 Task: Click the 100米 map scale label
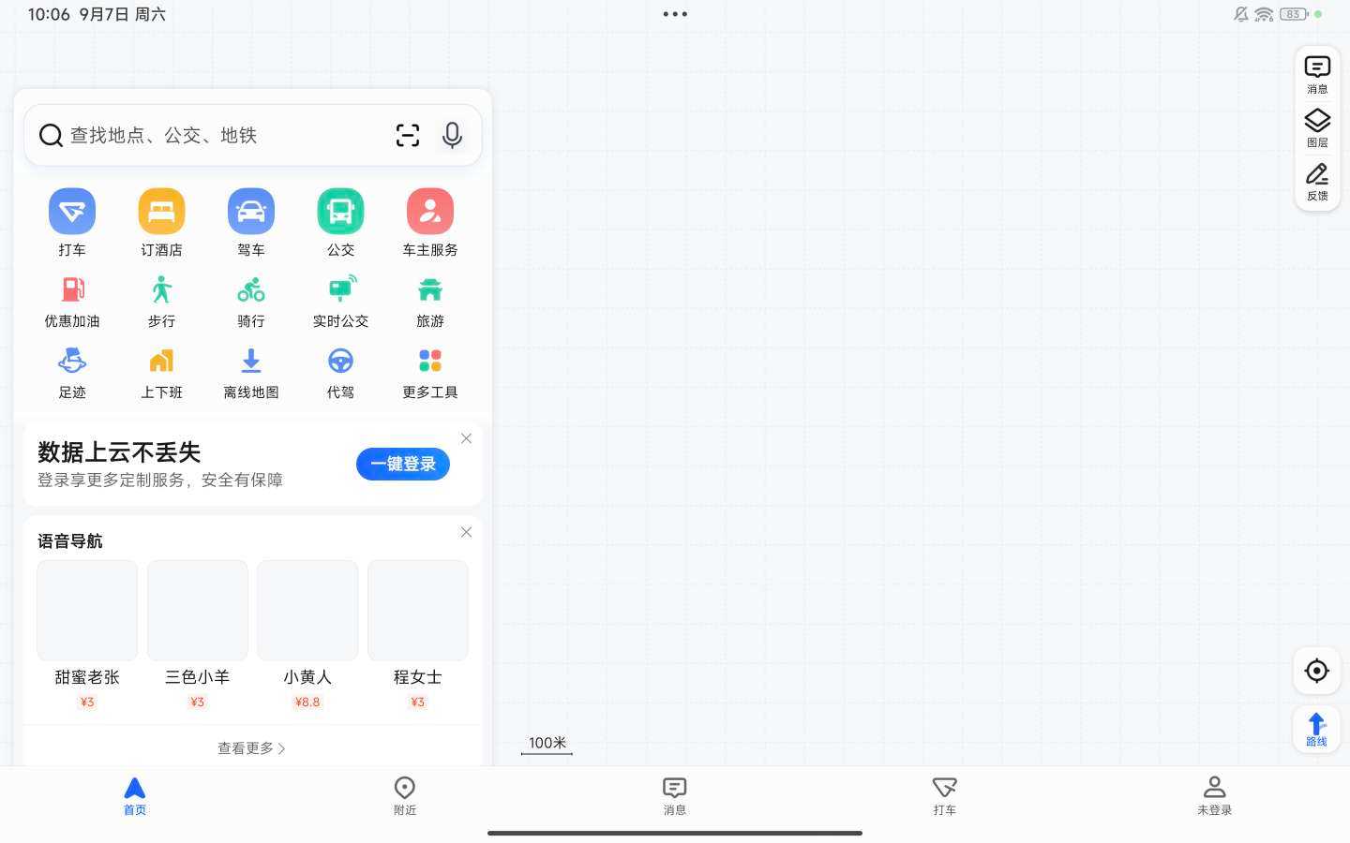tap(547, 743)
